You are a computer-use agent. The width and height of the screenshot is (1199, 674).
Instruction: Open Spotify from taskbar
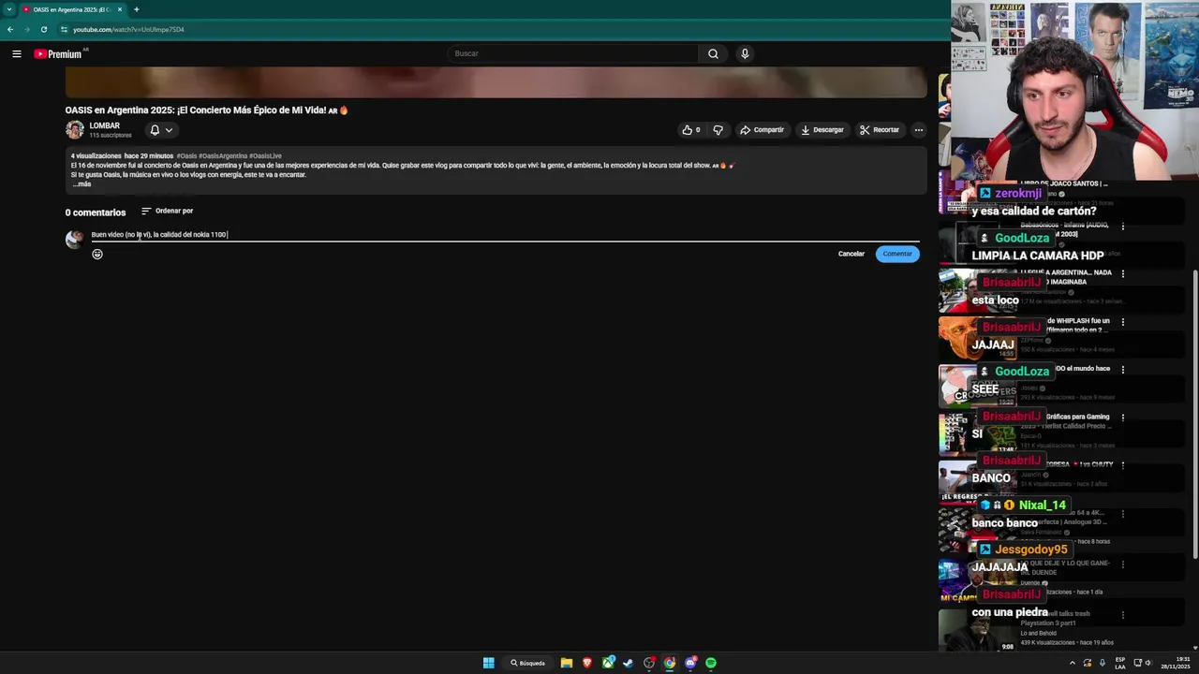pos(711,663)
